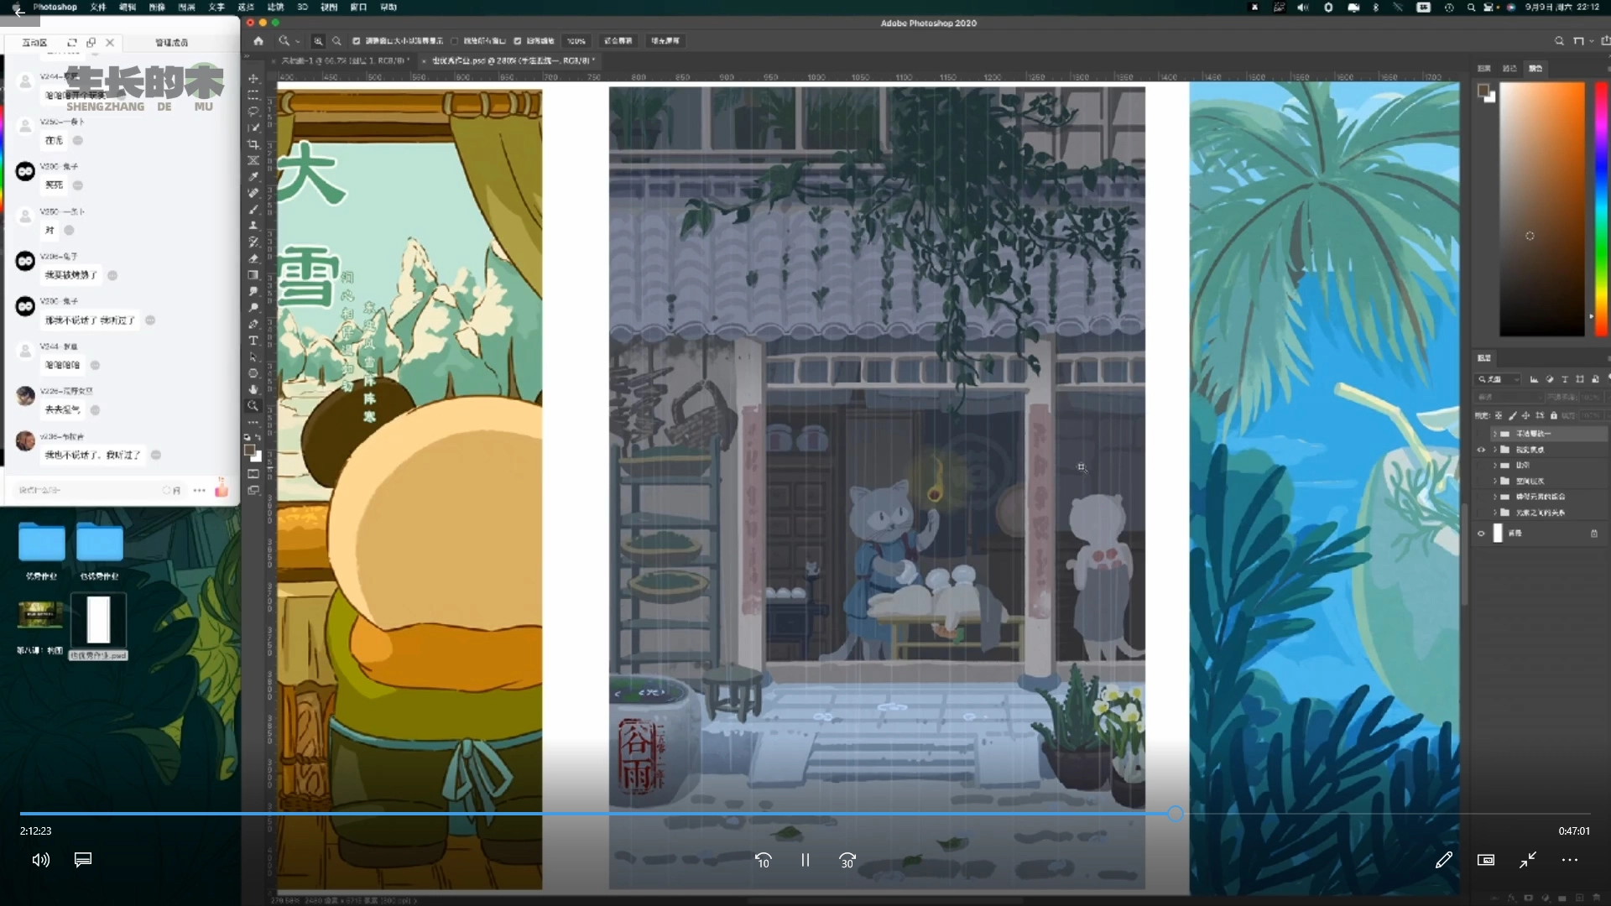Image resolution: width=1611 pixels, height=906 pixels.
Task: Expand the first layer group
Action: [1494, 434]
